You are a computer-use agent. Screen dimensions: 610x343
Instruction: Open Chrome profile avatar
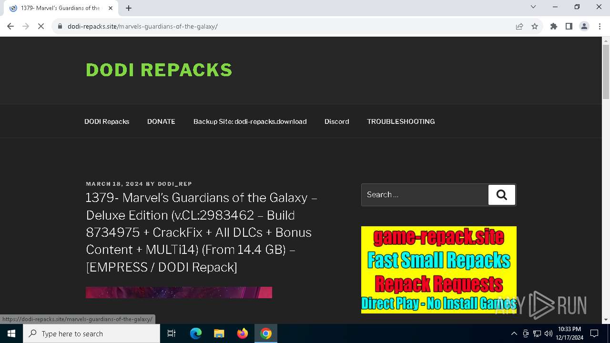(x=584, y=26)
